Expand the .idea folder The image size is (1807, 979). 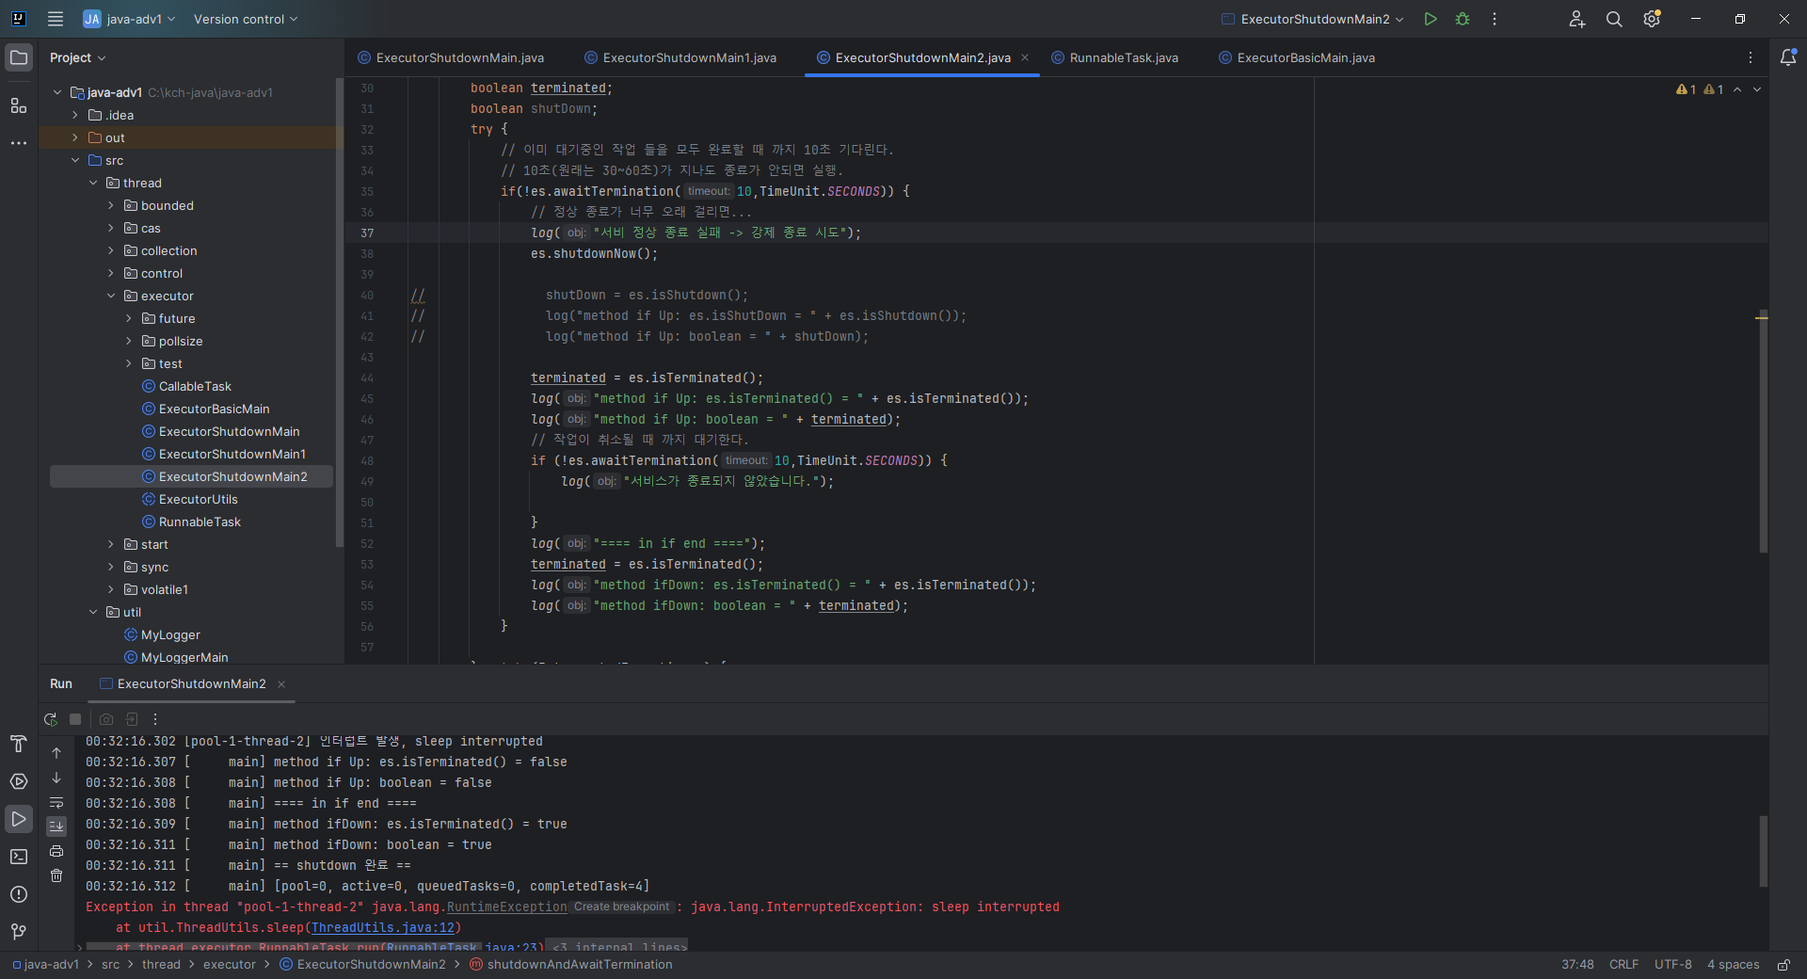75,115
